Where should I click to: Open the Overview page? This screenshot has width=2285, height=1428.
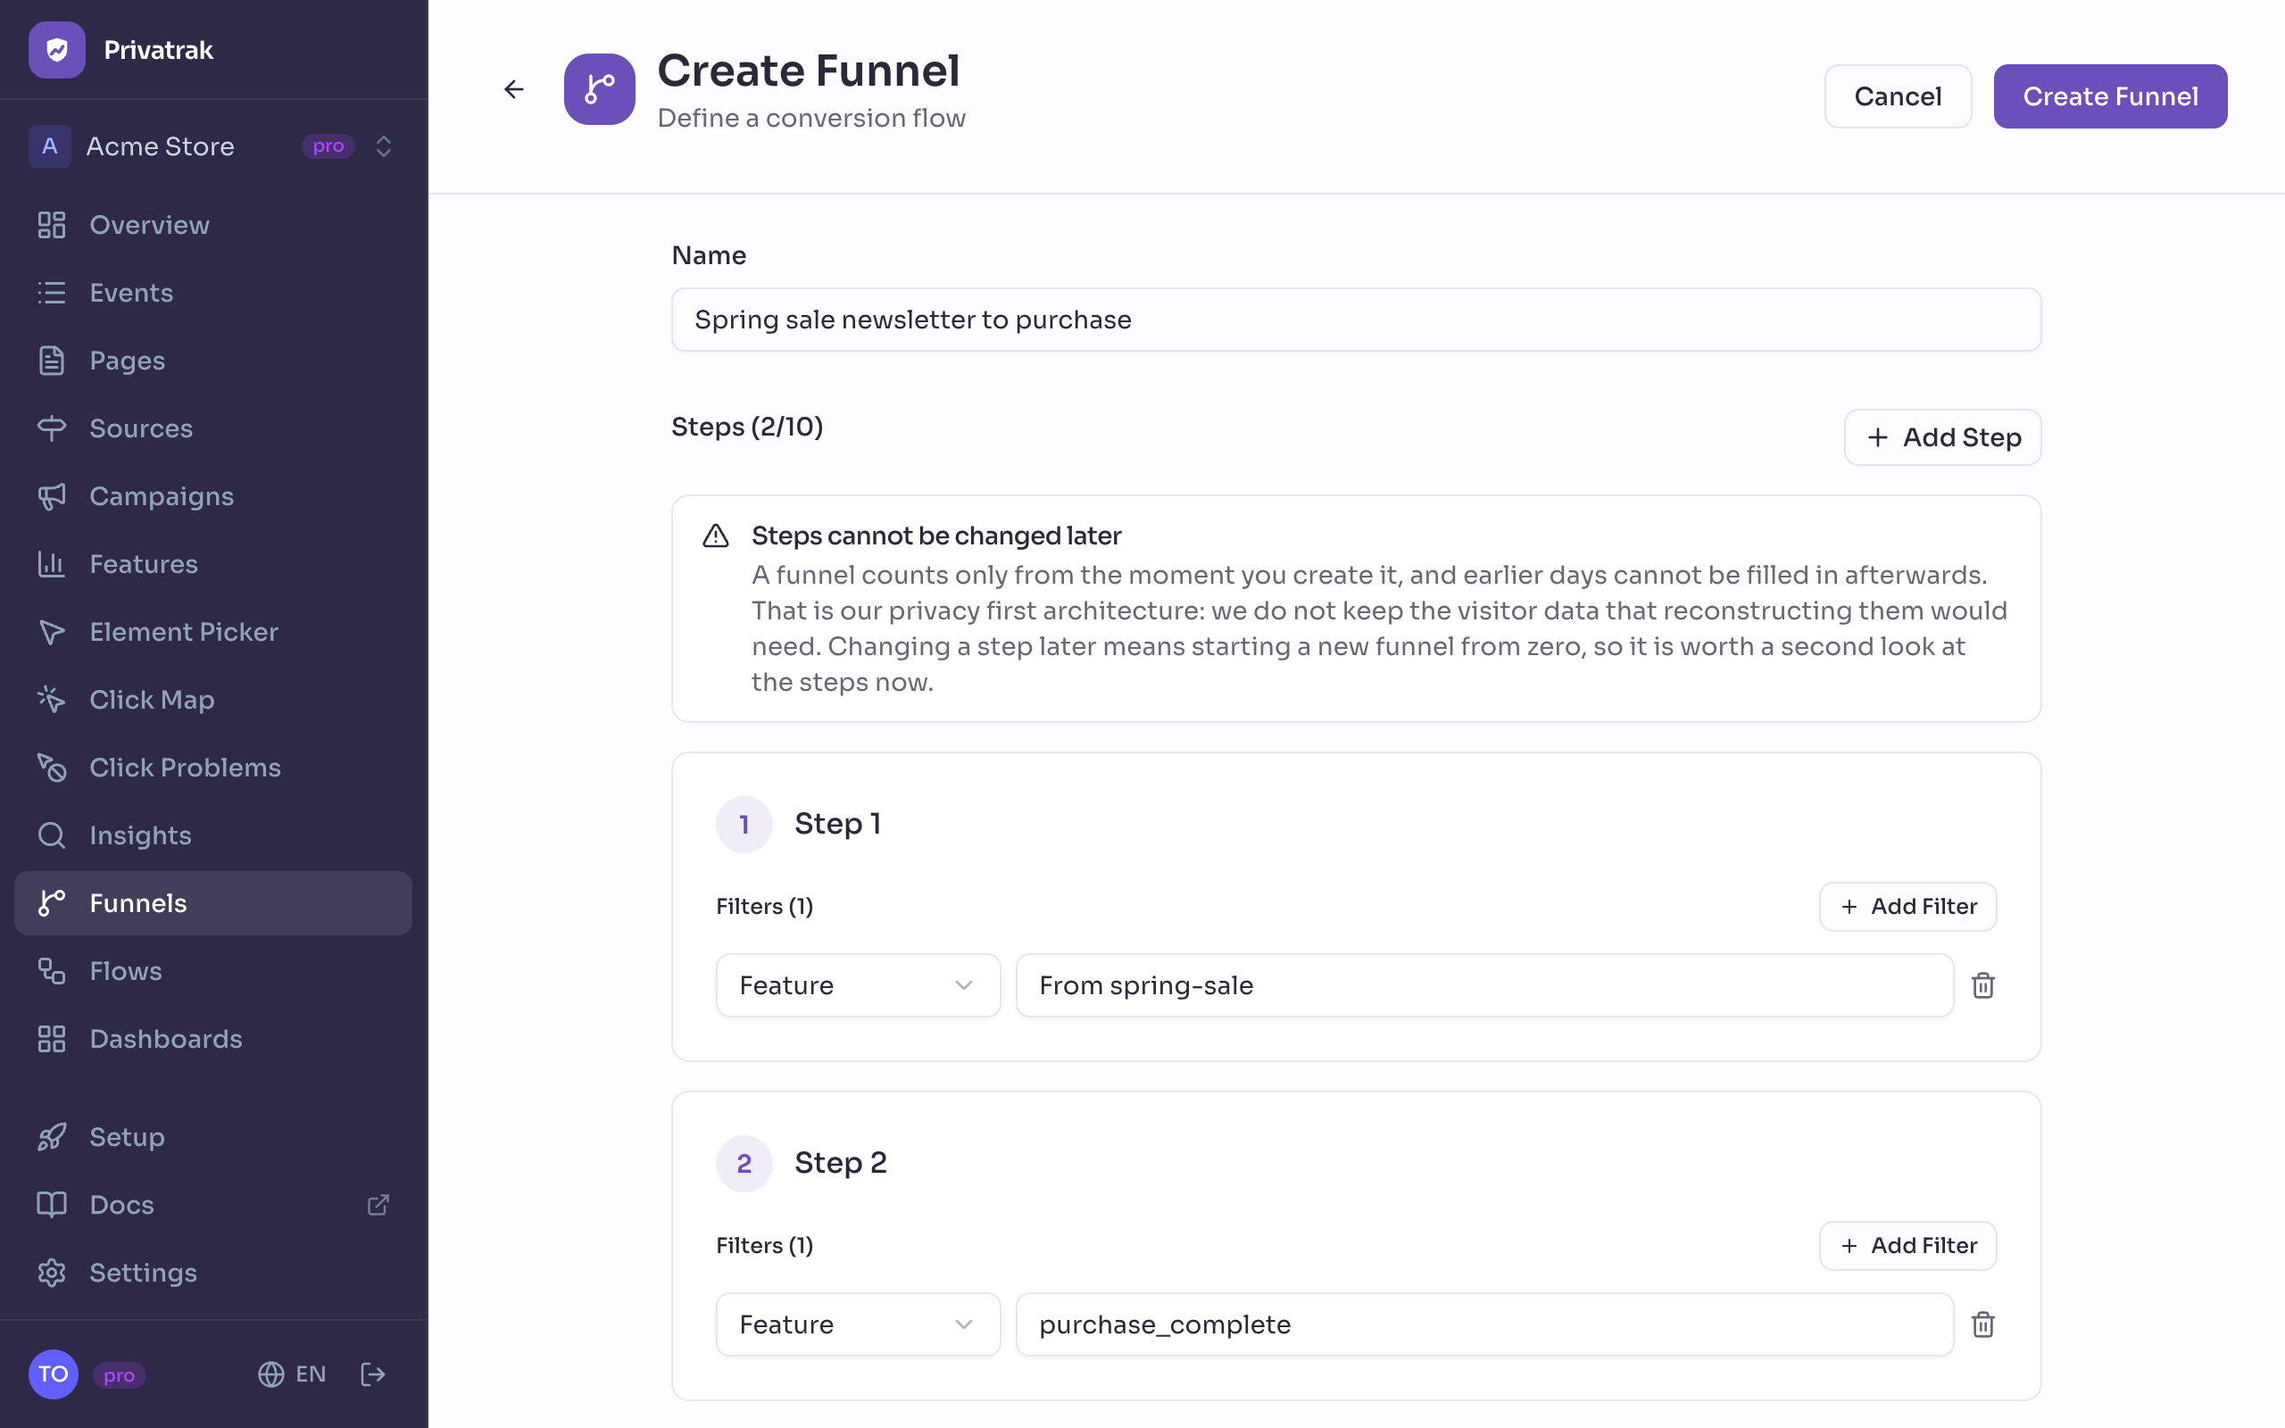(x=213, y=225)
